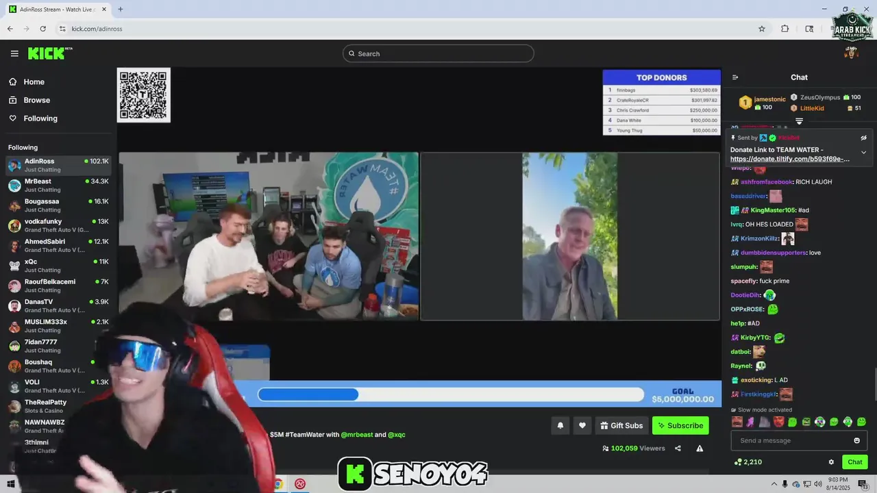Open browser extensions puzzle icon
The height and width of the screenshot is (493, 877).
(785, 29)
